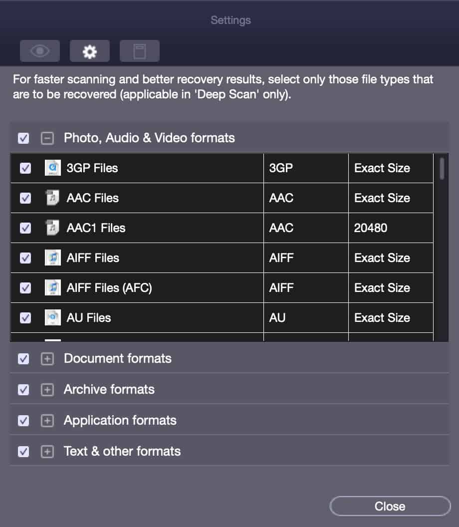Expand the Archive formats section
This screenshot has height=527, width=459.
47,390
